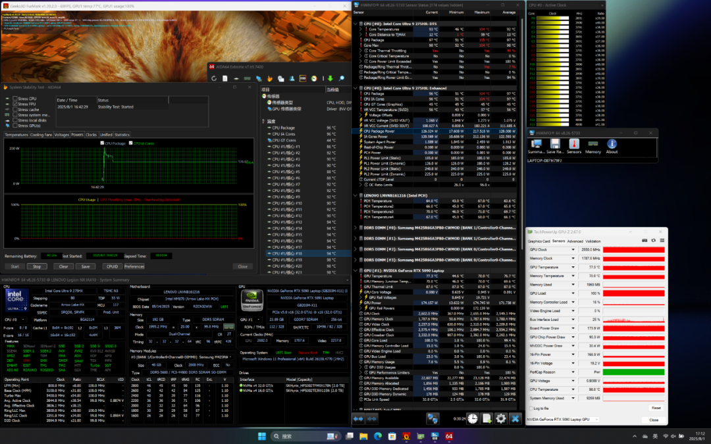Switch to the Voltages tab

[x=62, y=135]
